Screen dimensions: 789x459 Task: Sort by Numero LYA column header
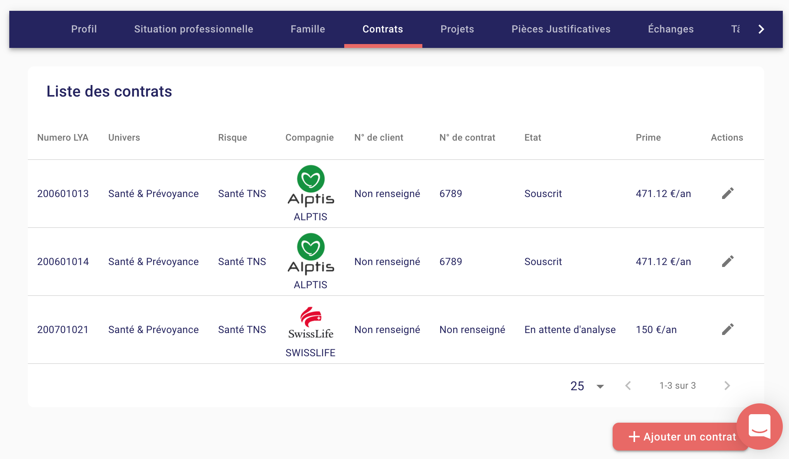63,138
